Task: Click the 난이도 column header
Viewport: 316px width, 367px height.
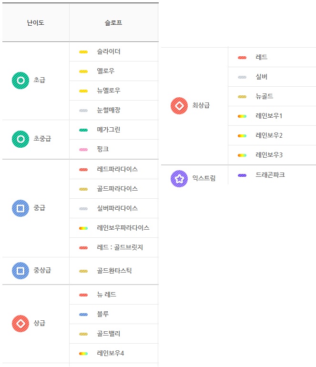Action: (x=36, y=22)
